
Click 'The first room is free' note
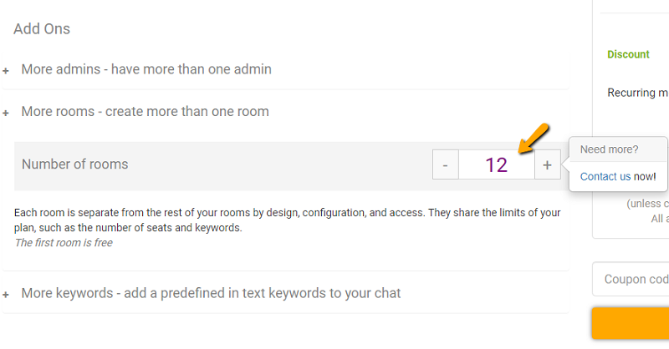(64, 243)
